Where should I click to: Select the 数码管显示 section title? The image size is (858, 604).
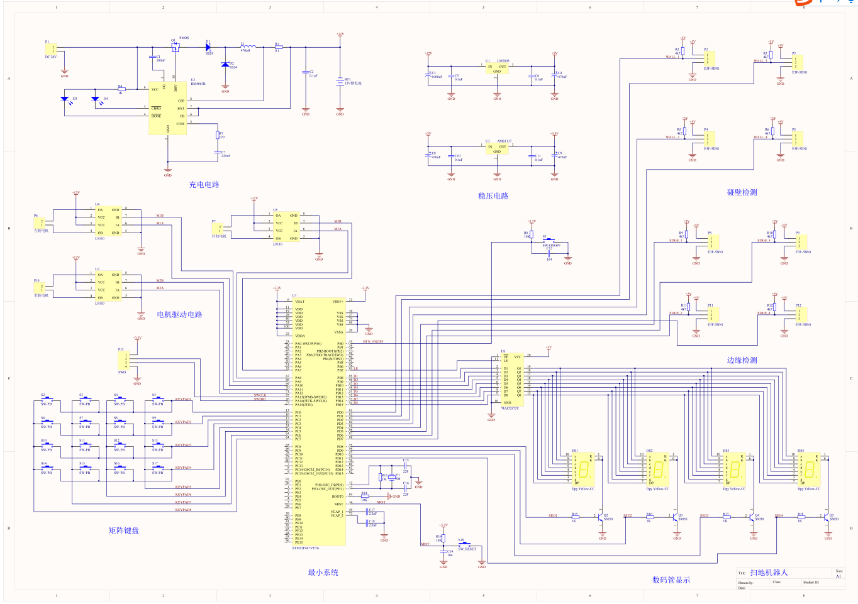[671, 579]
